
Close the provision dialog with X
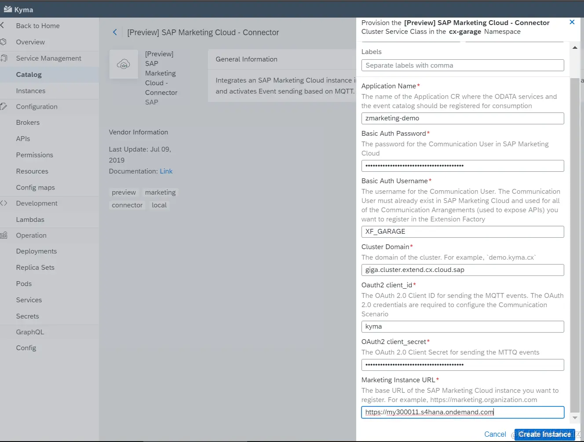(572, 22)
